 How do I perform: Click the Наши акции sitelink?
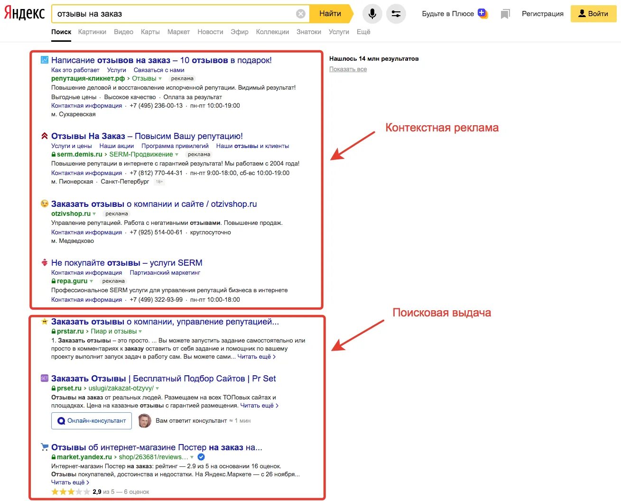point(117,146)
